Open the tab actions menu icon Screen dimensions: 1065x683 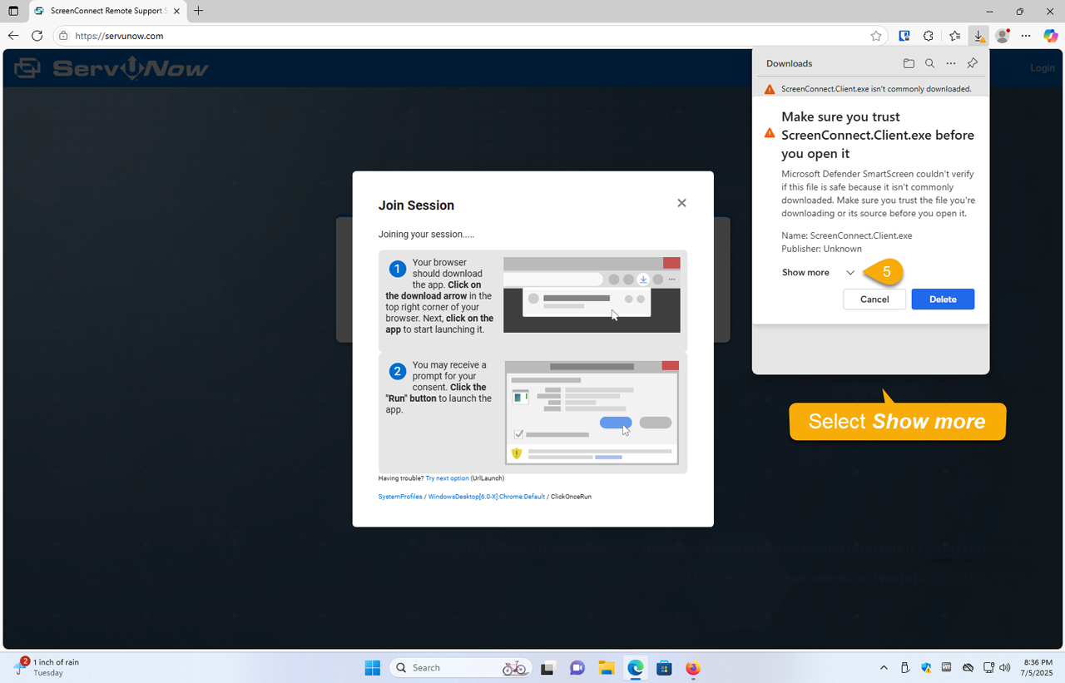pos(13,11)
